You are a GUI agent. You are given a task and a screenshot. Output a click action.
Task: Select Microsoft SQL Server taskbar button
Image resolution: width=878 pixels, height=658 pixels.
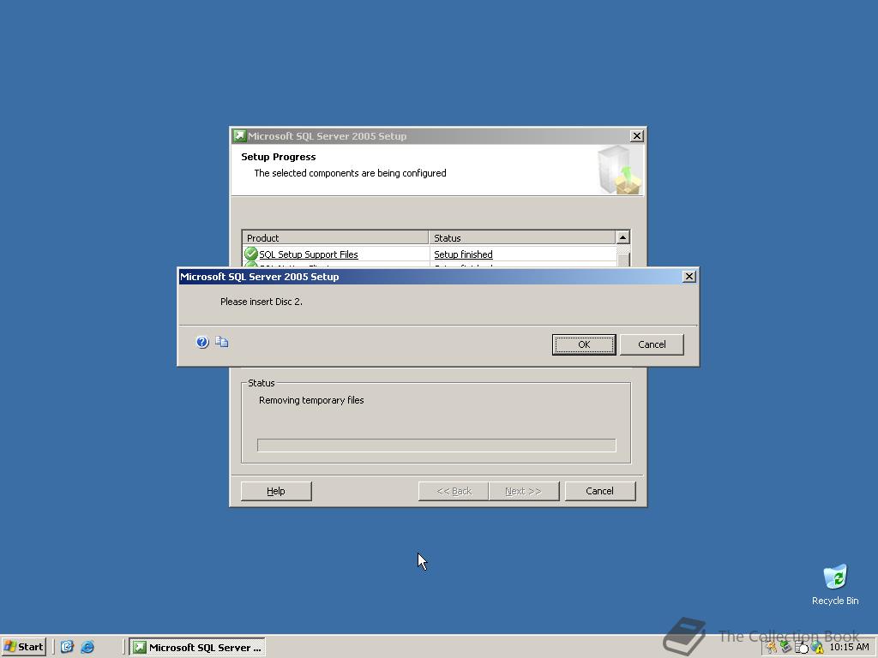tap(197, 648)
